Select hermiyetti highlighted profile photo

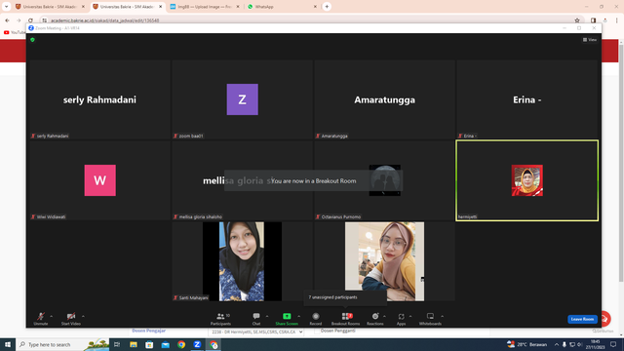coord(526,180)
